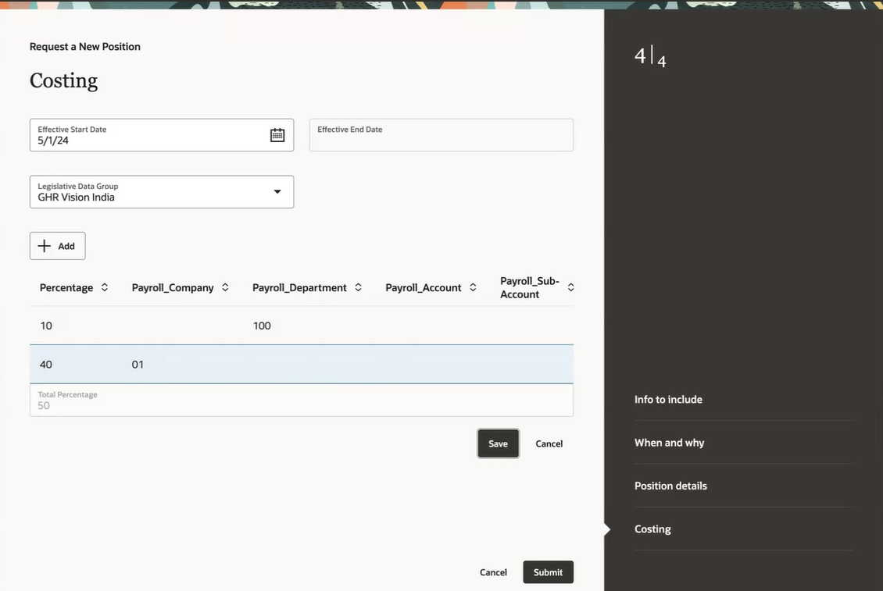Screen dimensions: 883x591
Task: Sort by the Payroll_Account column arrows
Action: point(473,287)
